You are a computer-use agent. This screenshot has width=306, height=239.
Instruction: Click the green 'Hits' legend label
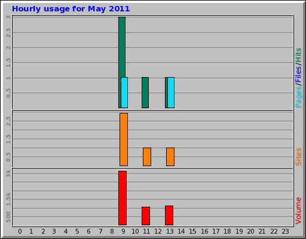click(298, 55)
